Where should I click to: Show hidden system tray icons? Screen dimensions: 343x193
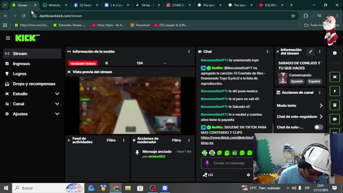tap(288, 188)
